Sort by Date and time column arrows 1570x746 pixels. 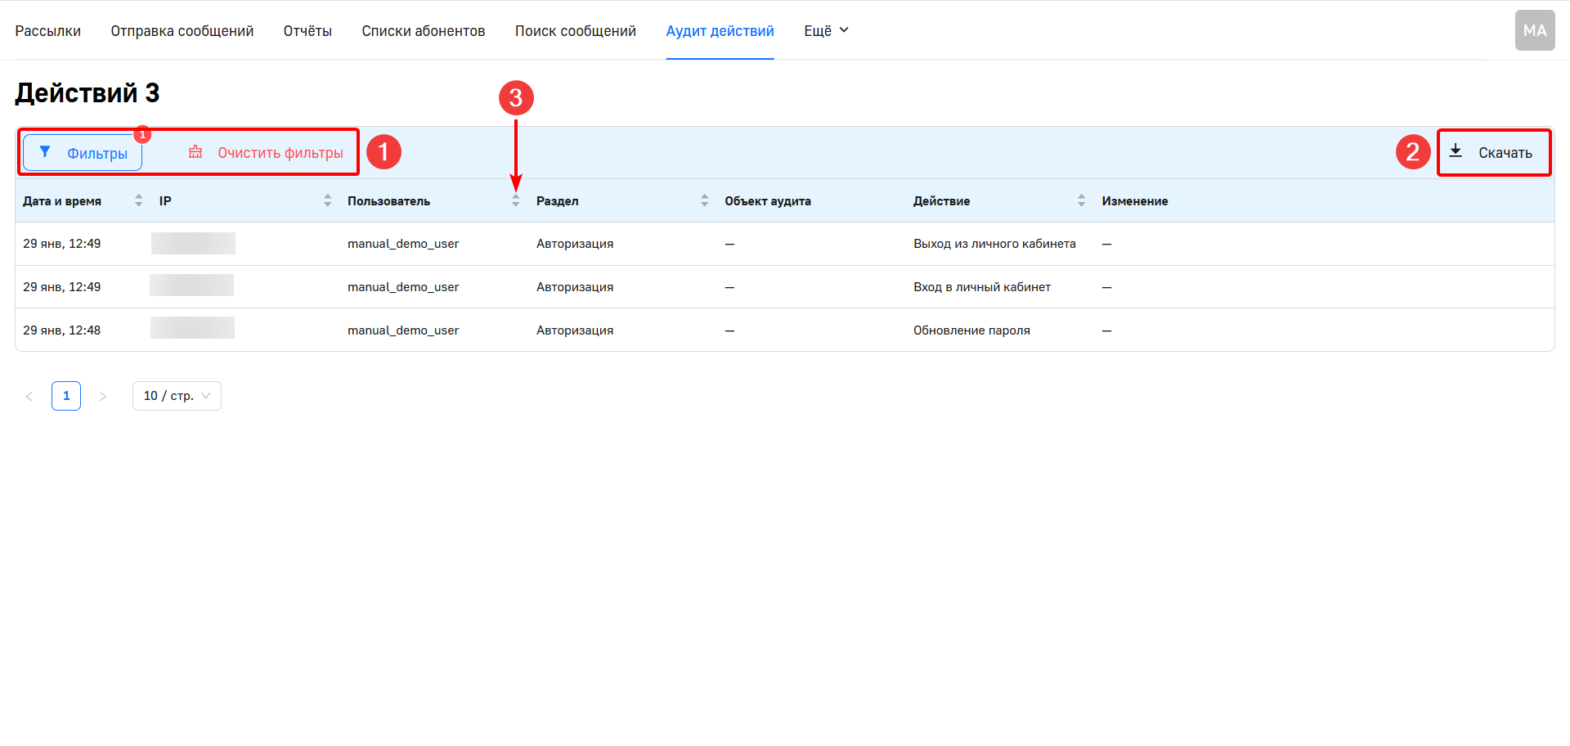[138, 200]
